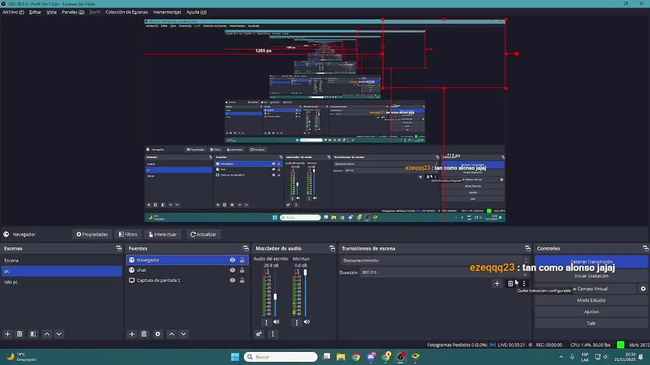Image resolution: width=650 pixels, height=365 pixels.
Task: Select the chat source row
Action: (187, 270)
